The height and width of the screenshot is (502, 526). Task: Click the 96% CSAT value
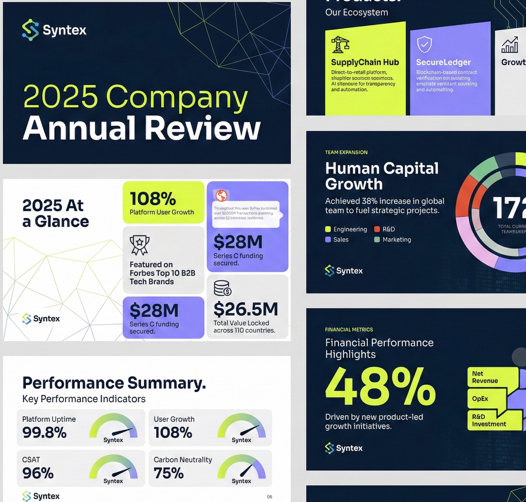pyautogui.click(x=38, y=473)
